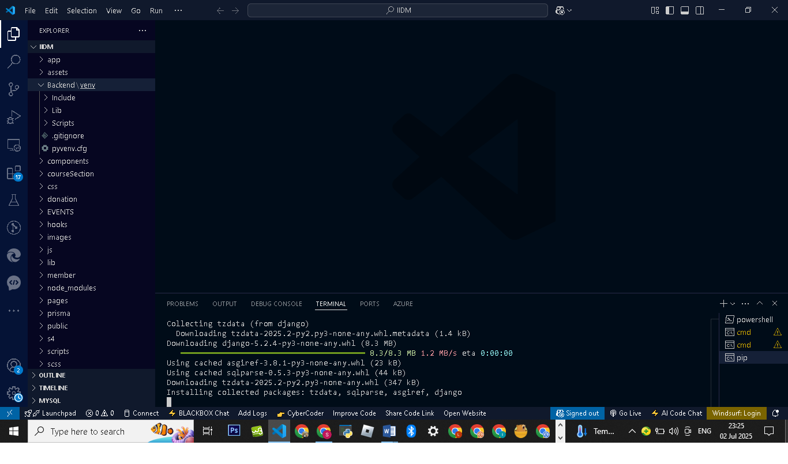Screen dimensions: 788x464
Task: Toggle the bottom panel visibility
Action: point(685,10)
